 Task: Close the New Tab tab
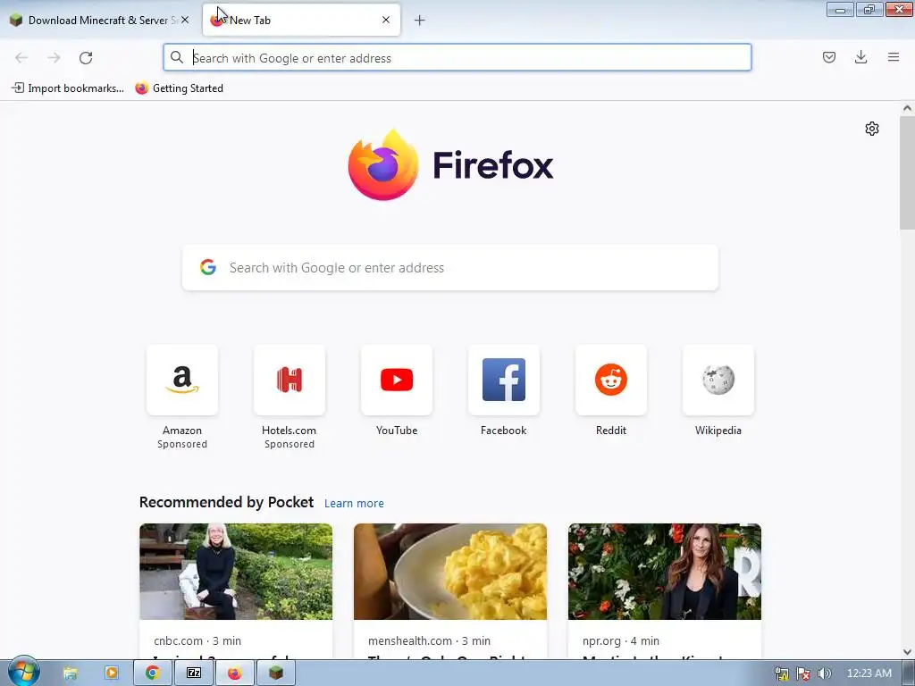386,20
